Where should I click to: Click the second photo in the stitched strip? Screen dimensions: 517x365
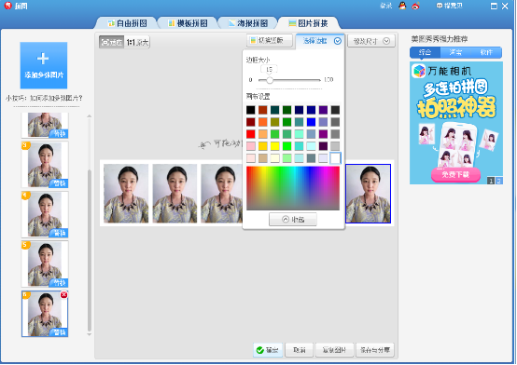tap(175, 194)
